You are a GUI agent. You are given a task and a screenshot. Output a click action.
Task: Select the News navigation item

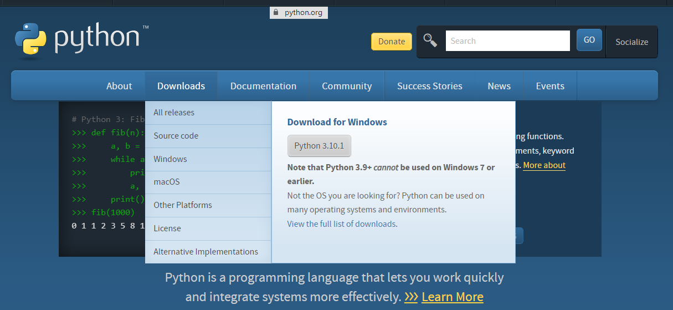tap(499, 86)
